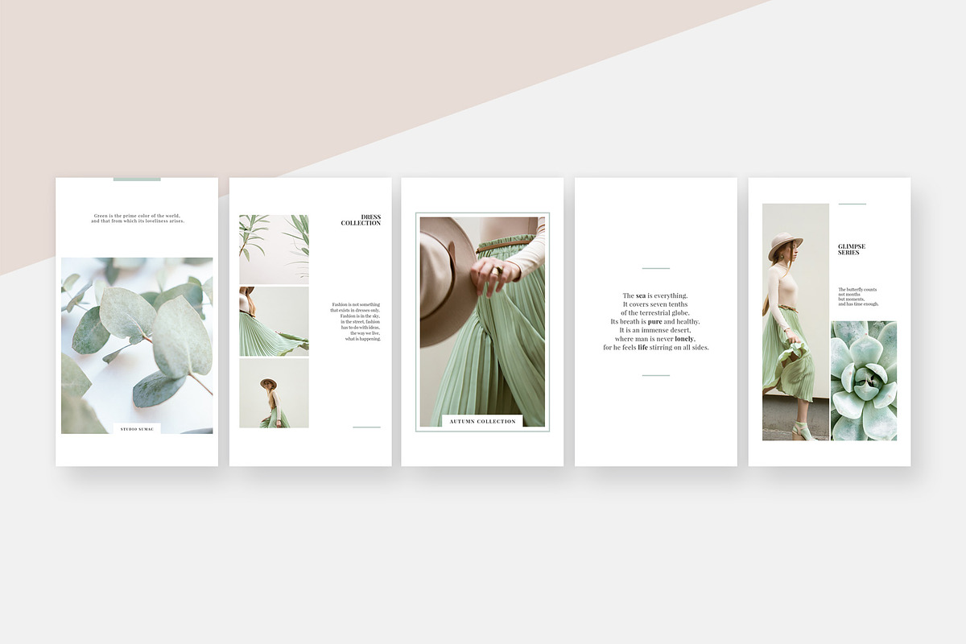The image size is (966, 644).
Task: Select the palm leaves photo in Dress Collection card
Action: point(274,250)
